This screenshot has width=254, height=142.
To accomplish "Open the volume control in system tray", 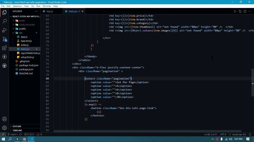I will pos(231,139).
